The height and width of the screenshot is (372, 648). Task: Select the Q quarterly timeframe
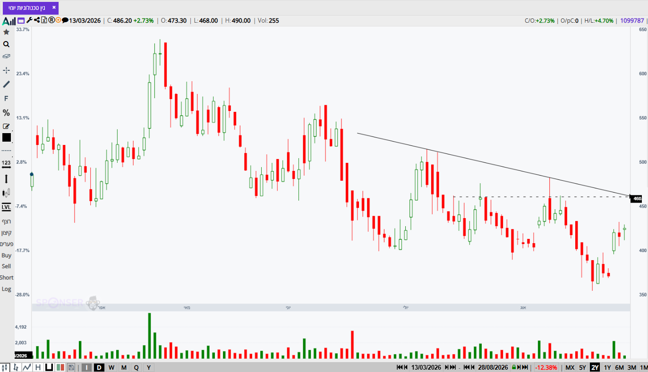pyautogui.click(x=136, y=367)
